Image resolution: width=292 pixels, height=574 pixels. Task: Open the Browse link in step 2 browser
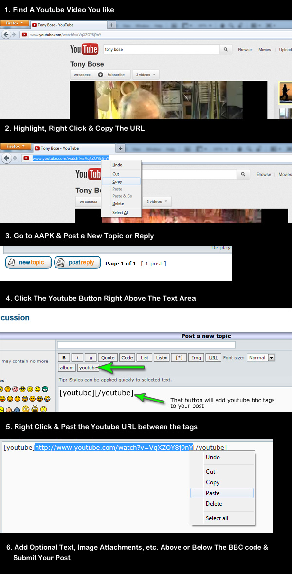(x=264, y=174)
